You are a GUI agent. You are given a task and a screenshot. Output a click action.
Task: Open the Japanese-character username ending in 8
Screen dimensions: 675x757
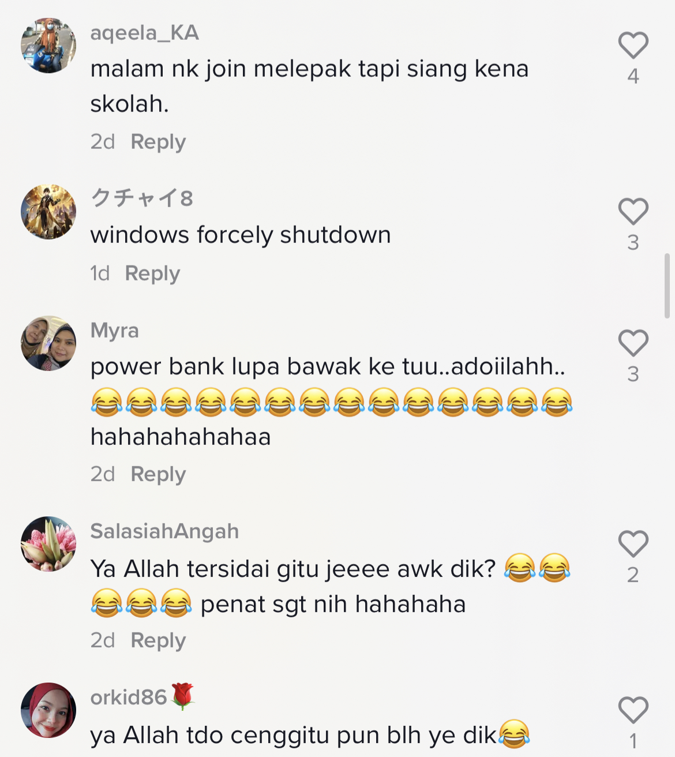pos(142,198)
